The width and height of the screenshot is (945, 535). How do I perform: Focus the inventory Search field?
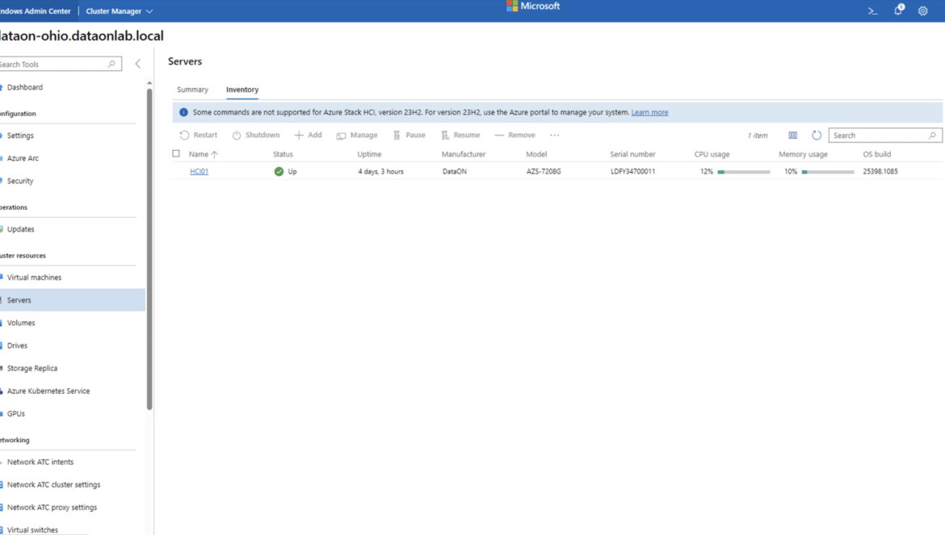[x=884, y=136]
